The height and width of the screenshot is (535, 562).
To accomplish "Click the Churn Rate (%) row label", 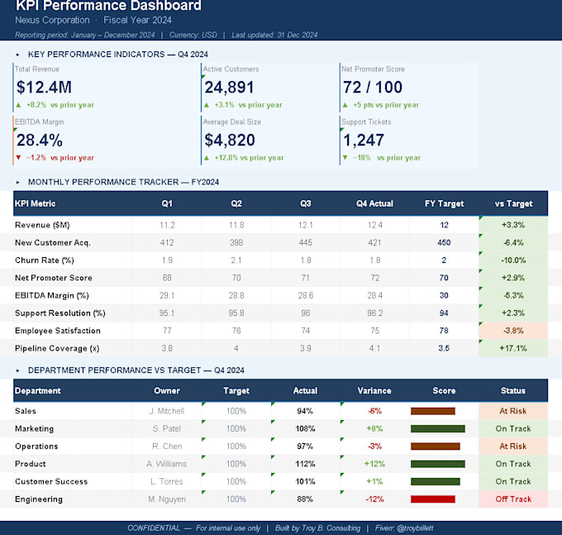I will (x=45, y=260).
